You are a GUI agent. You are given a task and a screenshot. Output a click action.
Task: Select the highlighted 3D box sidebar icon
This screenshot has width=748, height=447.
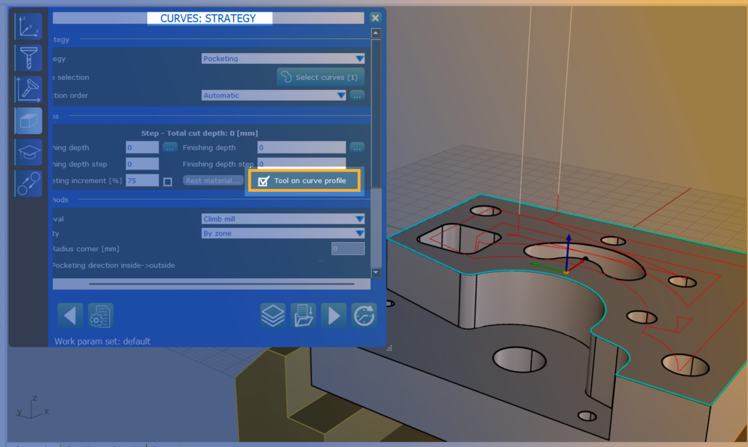[29, 121]
